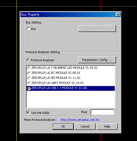Click empty area of protocol module list

[x=71, y=99]
